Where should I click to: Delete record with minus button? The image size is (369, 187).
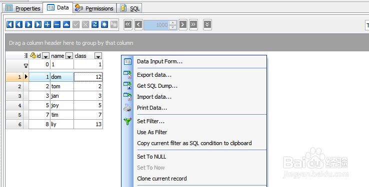tap(57, 24)
